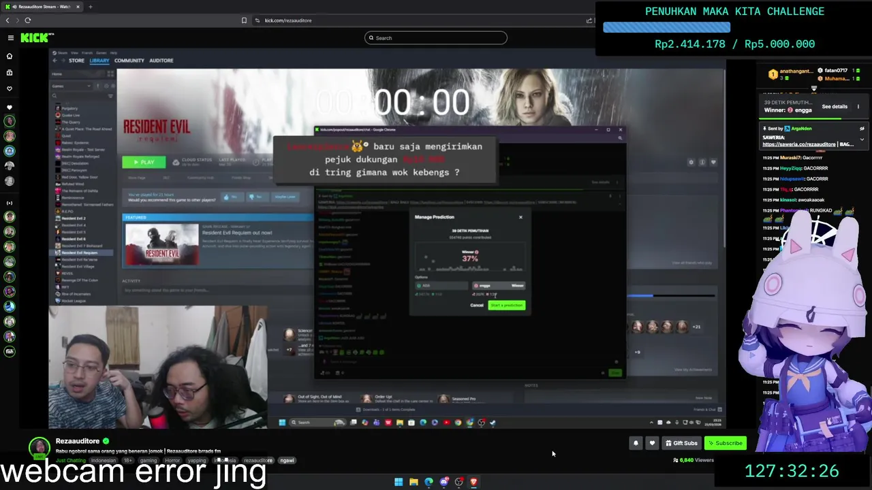This screenshot has width=872, height=490.
Task: Open File Explorer from taskbar
Action: tap(414, 482)
